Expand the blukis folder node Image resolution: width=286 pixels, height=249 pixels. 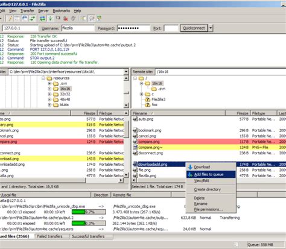pos(49,105)
